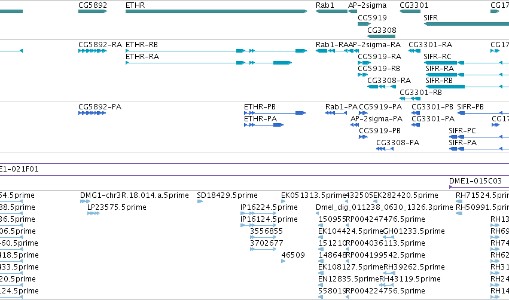Viewport: 509px width, 300px height.
Task: Open the AP-2sigma-PA protein label
Action: click(376, 119)
